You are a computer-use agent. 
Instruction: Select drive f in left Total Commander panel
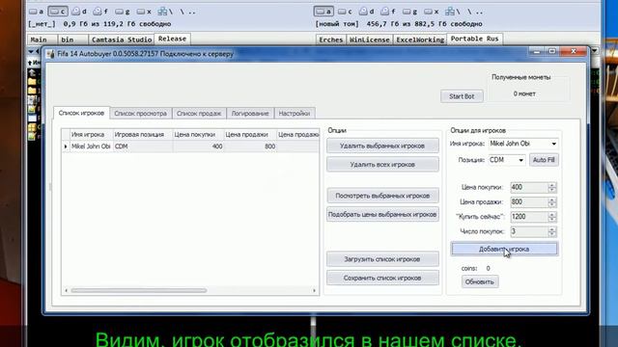click(x=100, y=12)
